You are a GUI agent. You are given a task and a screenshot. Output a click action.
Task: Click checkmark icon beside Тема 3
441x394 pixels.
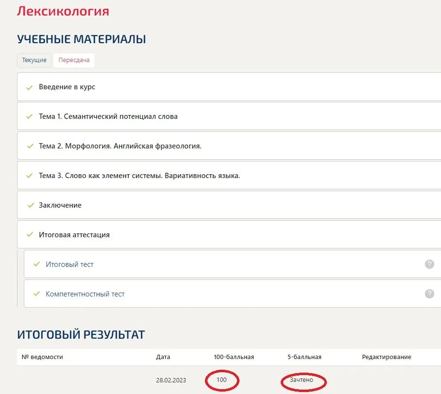tap(29, 176)
